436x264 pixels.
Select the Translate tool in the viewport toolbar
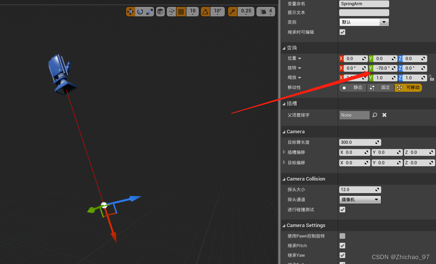(130, 12)
